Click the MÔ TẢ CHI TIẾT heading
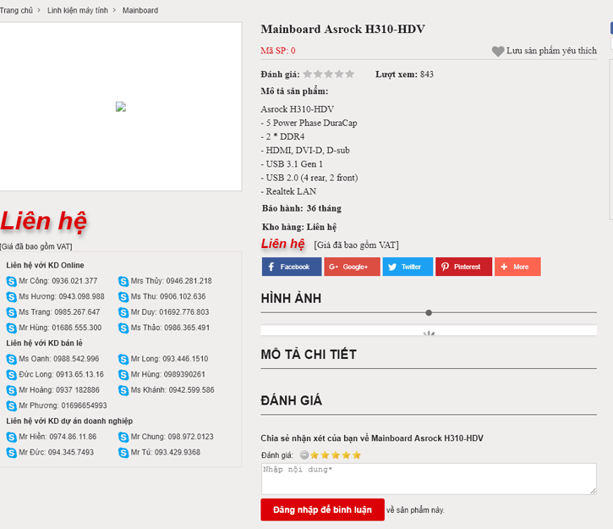The width and height of the screenshot is (613, 529). (309, 355)
